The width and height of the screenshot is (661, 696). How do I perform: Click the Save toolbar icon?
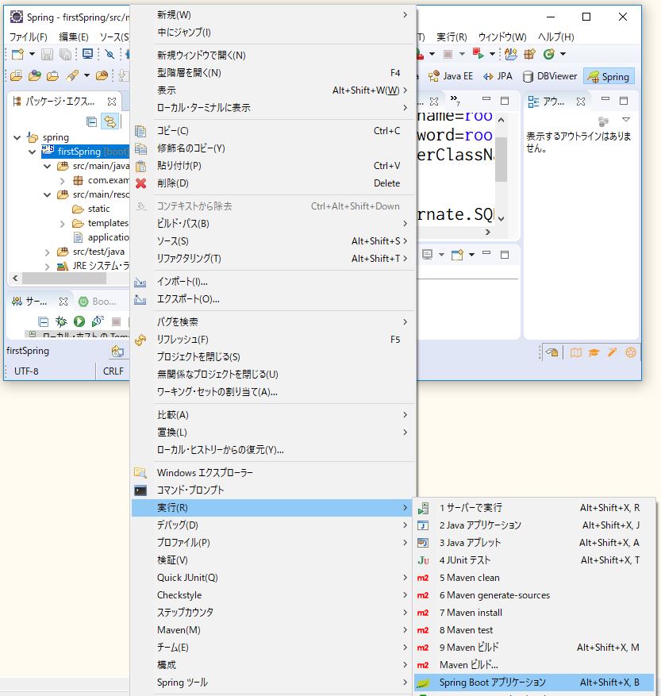pyautogui.click(x=47, y=54)
